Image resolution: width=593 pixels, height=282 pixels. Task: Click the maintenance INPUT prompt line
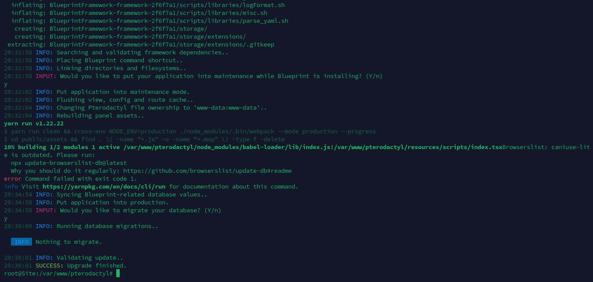coord(193,76)
